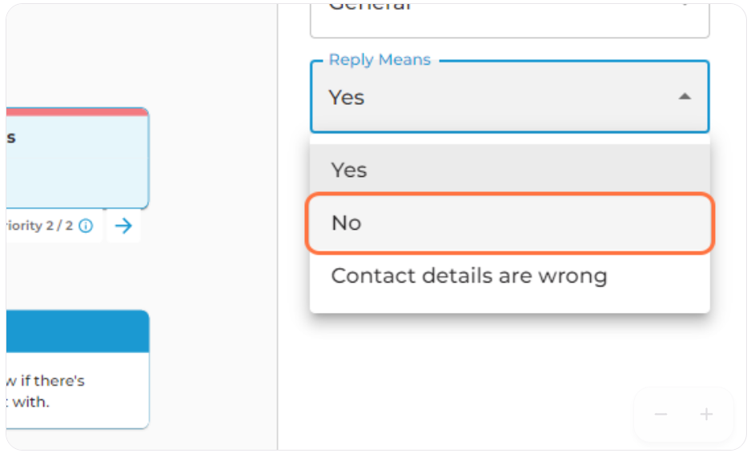
Task: Click the zoom control box containing minus and plus
Action: coord(684,415)
